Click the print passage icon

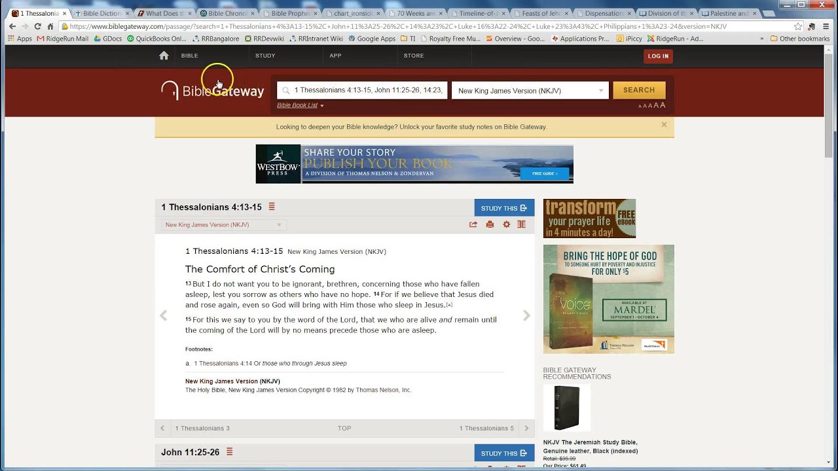click(490, 224)
